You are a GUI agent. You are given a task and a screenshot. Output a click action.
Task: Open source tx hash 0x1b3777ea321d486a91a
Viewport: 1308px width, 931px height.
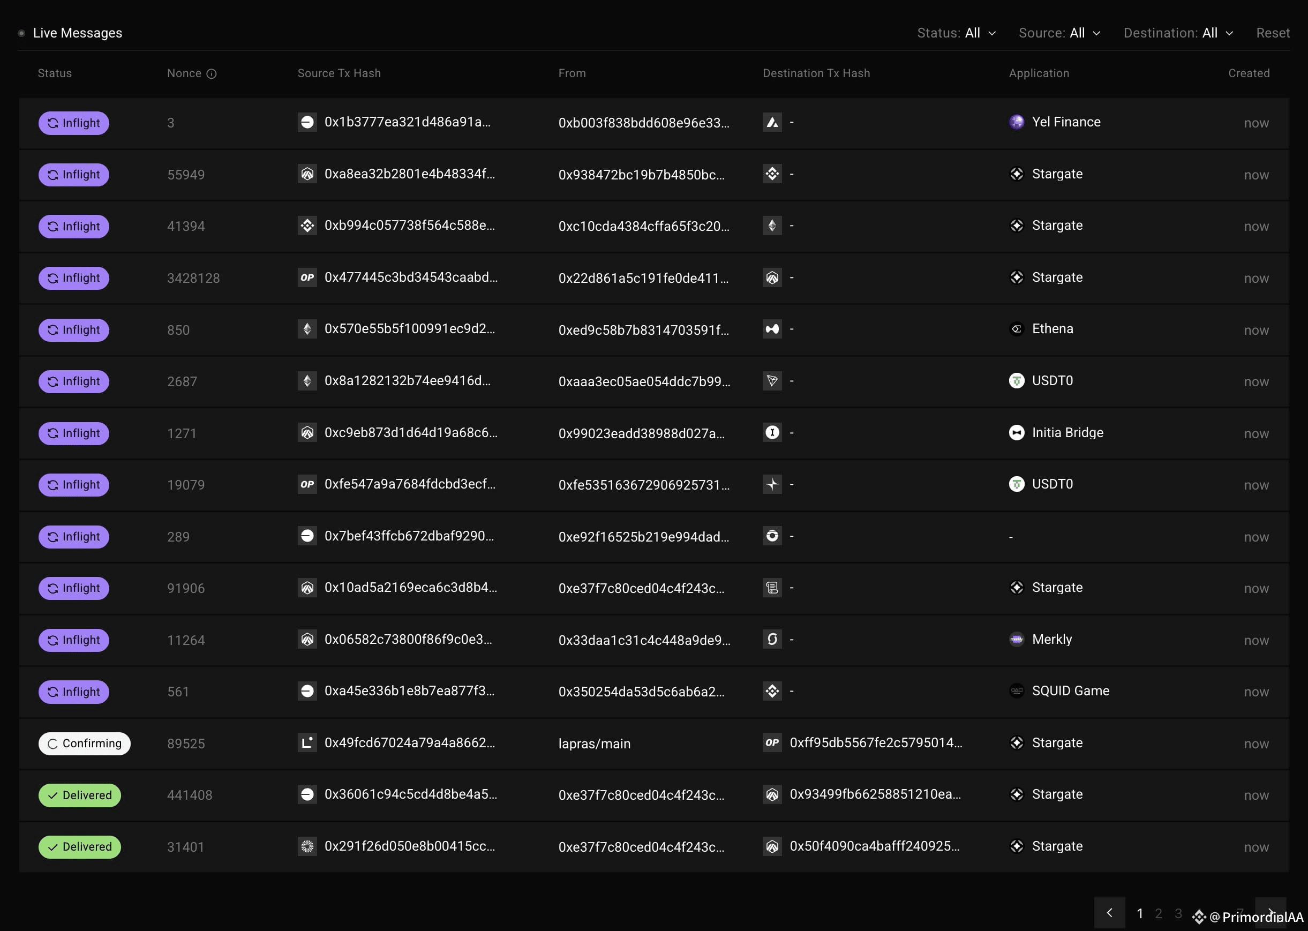[x=407, y=122]
